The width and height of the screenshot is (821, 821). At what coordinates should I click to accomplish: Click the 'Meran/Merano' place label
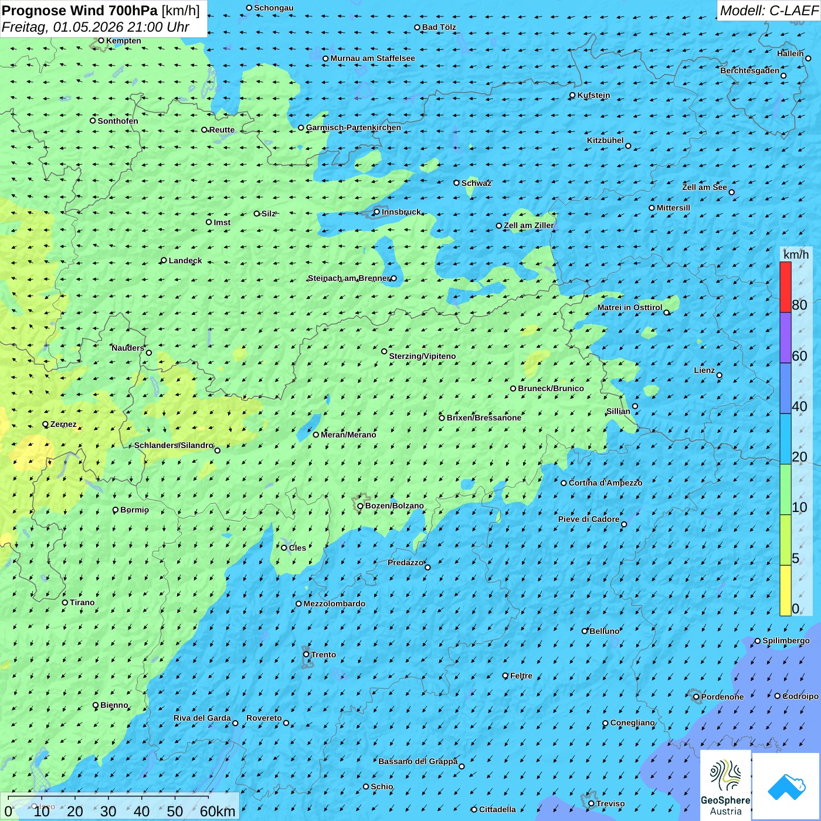coord(348,435)
